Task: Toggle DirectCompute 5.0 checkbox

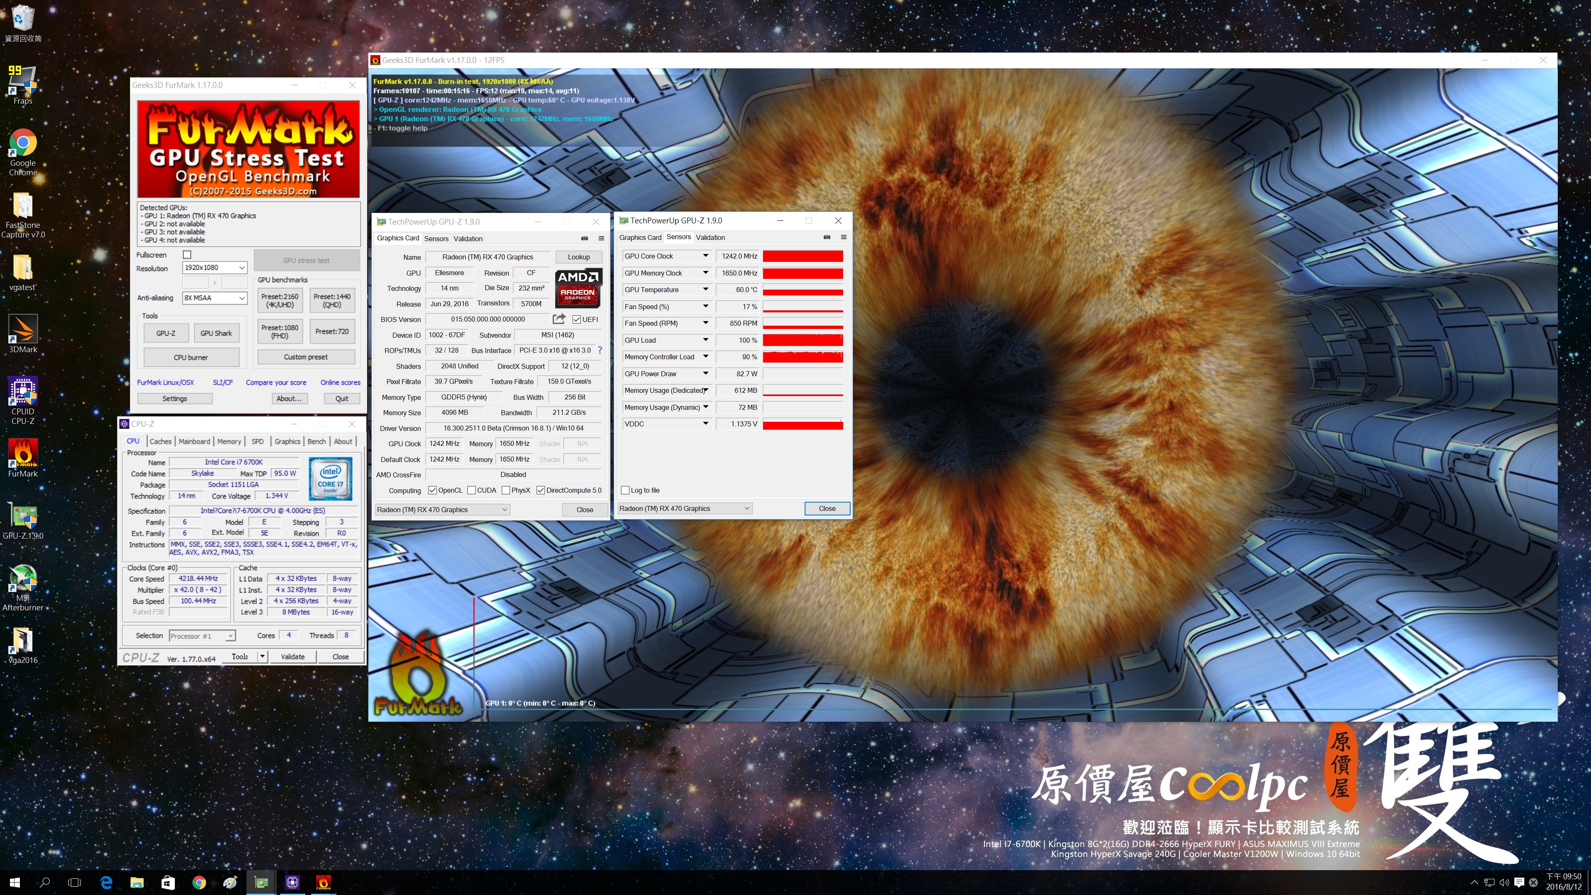Action: [x=540, y=491]
